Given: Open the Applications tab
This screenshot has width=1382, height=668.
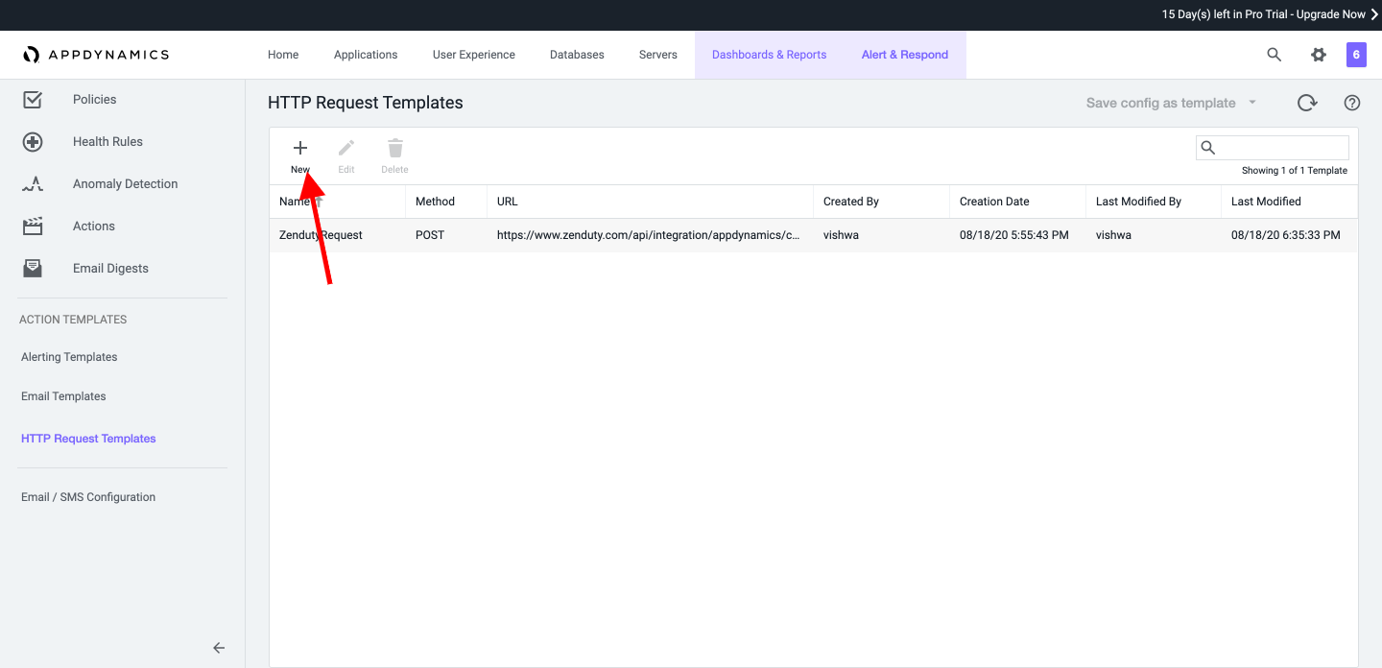Looking at the screenshot, I should click(366, 55).
